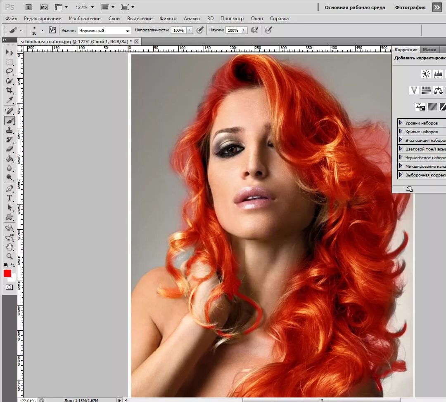Screen dimensions: 446x402
Task: Launch Adobe Bridge from the Br icon
Action: tap(29, 7)
